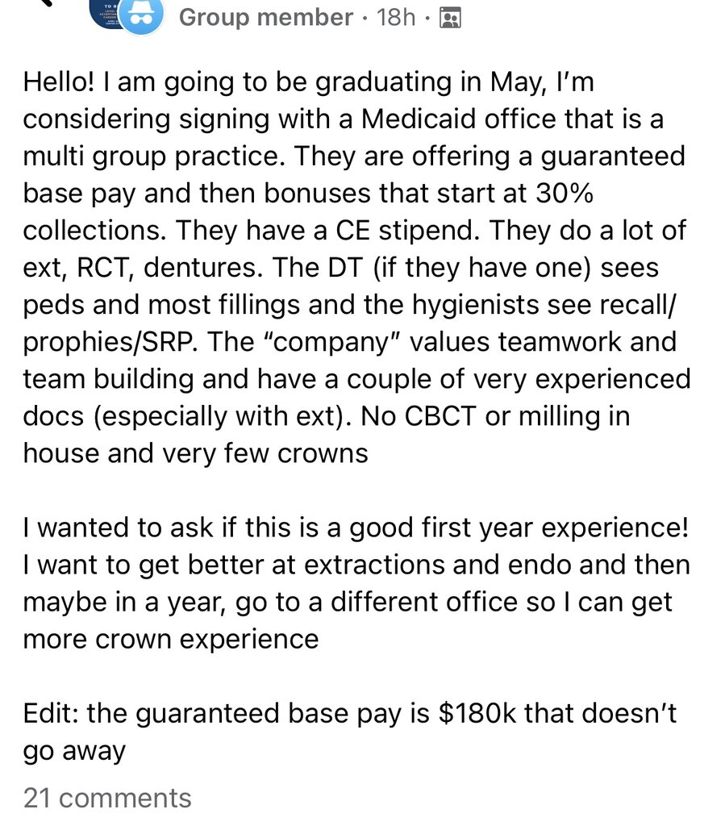Viewport: 725px width, 826px height.
Task: Open the post's 18h timestamp
Action: (x=396, y=18)
